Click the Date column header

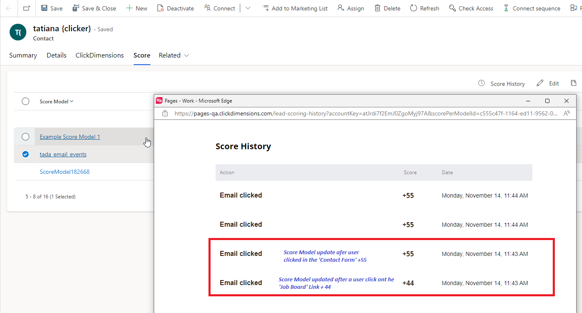click(x=447, y=173)
